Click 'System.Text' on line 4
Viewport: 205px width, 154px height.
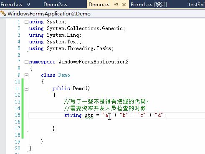(63, 42)
